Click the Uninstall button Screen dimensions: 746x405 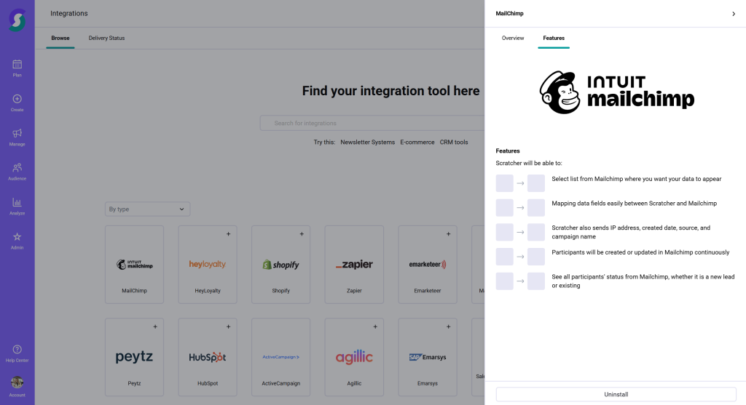(x=616, y=394)
